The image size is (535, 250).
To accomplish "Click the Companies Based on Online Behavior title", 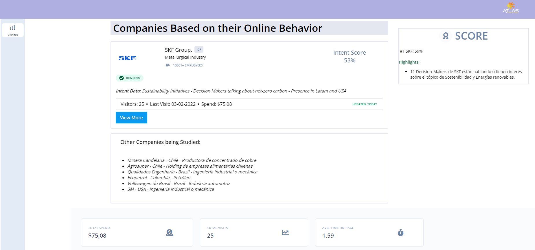I will pos(218,28).
